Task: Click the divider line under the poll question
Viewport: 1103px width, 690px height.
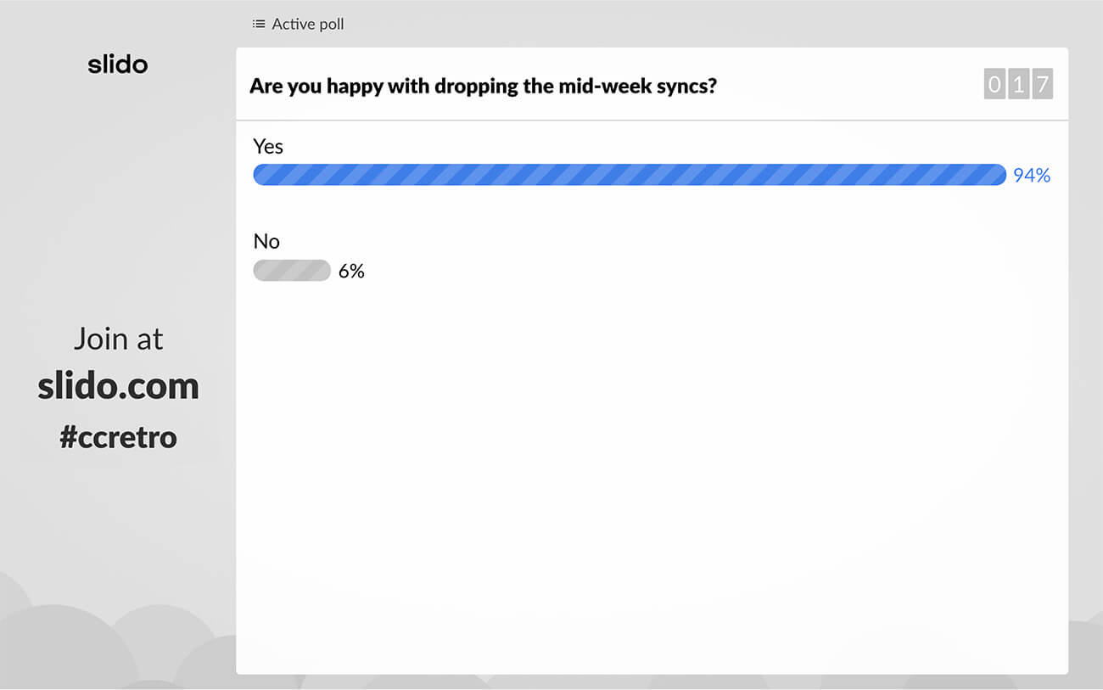Action: 652,121
